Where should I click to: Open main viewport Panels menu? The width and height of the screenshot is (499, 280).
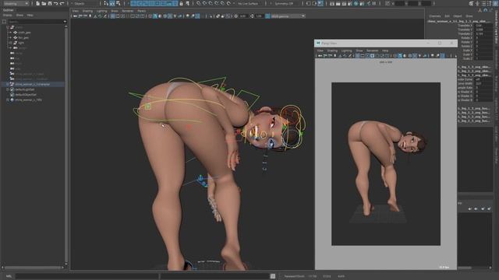142,11
